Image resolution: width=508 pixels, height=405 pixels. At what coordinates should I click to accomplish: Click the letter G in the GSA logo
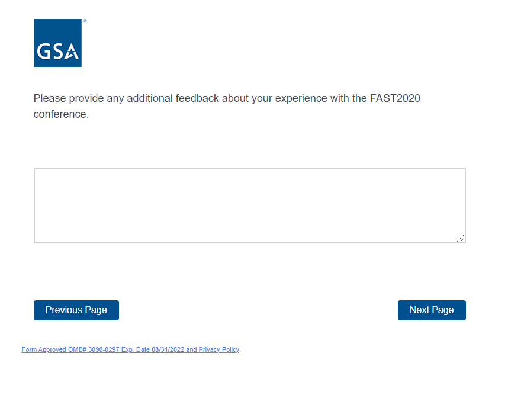click(x=44, y=52)
